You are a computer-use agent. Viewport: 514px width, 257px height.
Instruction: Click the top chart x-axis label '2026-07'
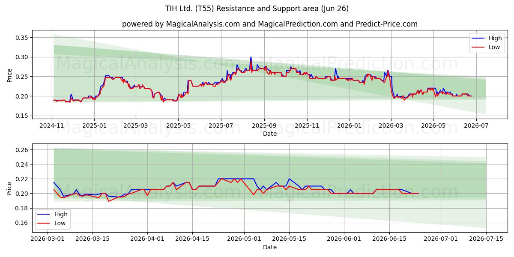coord(475,126)
